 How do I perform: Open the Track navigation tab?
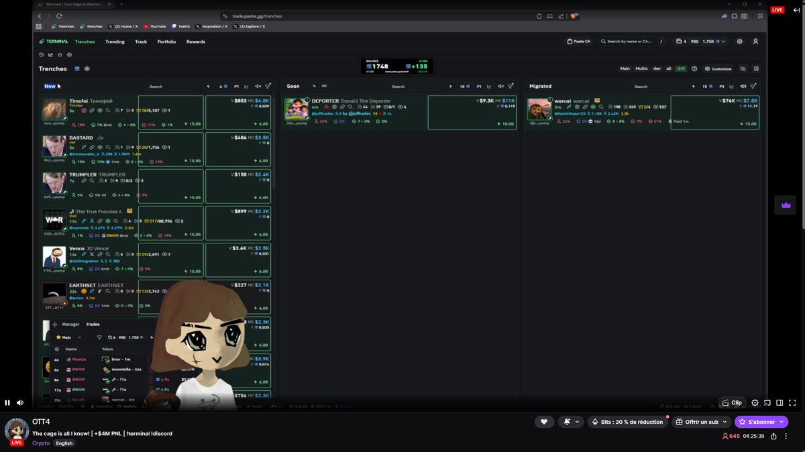coord(141,42)
